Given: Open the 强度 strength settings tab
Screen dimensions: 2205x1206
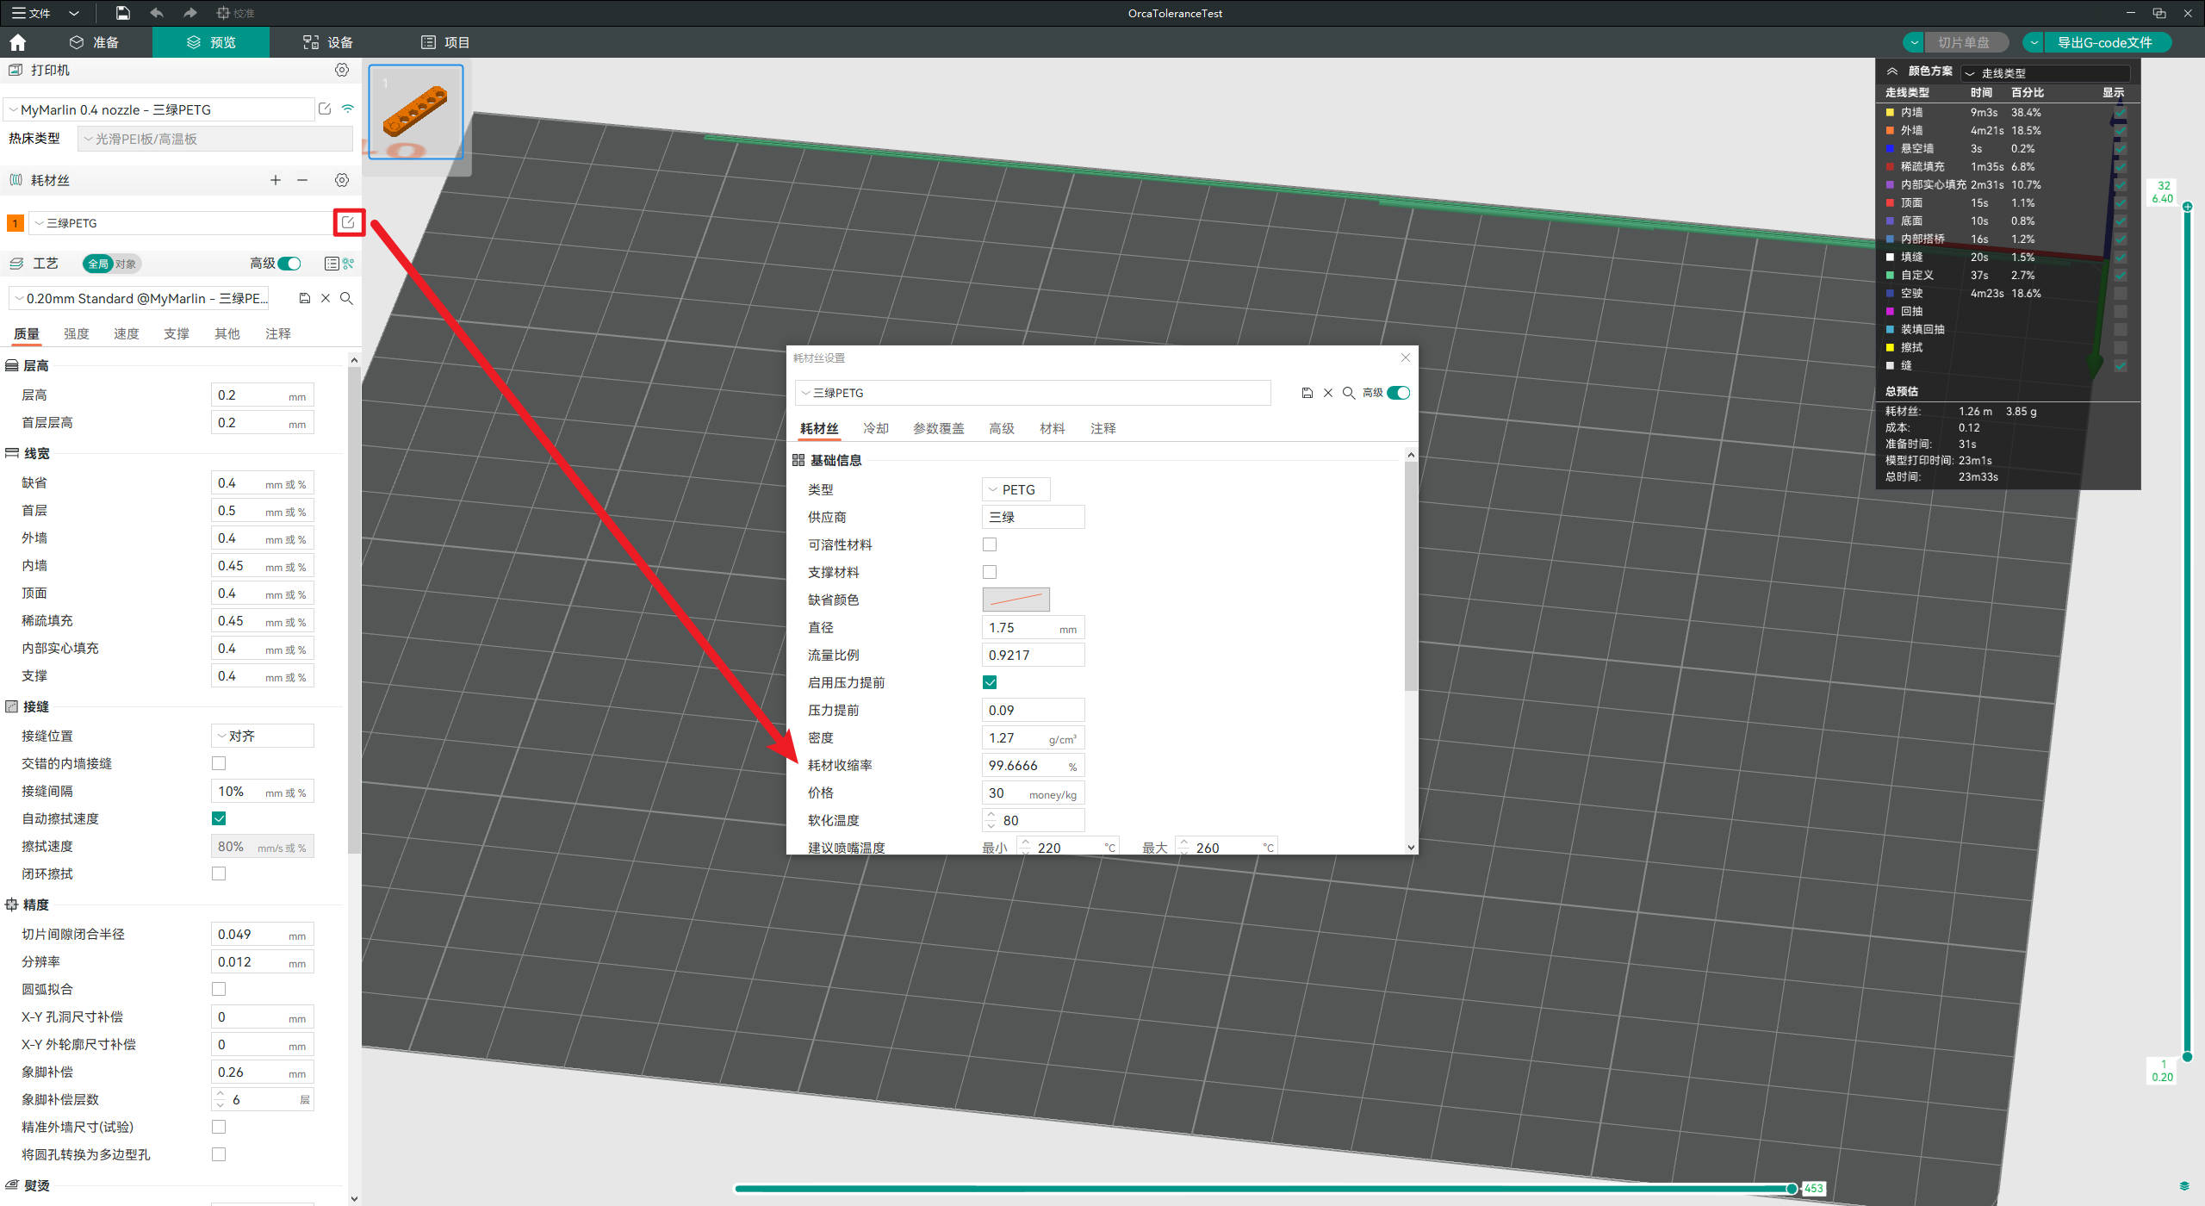Looking at the screenshot, I should click(77, 333).
